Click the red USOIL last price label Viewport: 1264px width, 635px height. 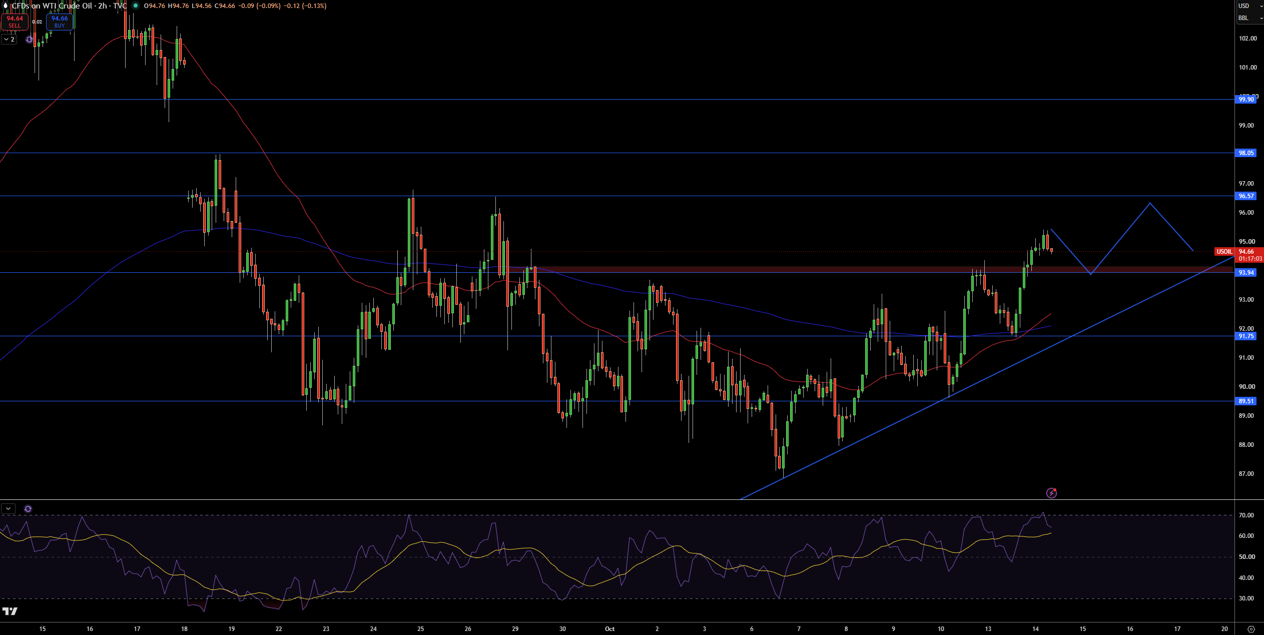coord(1224,252)
